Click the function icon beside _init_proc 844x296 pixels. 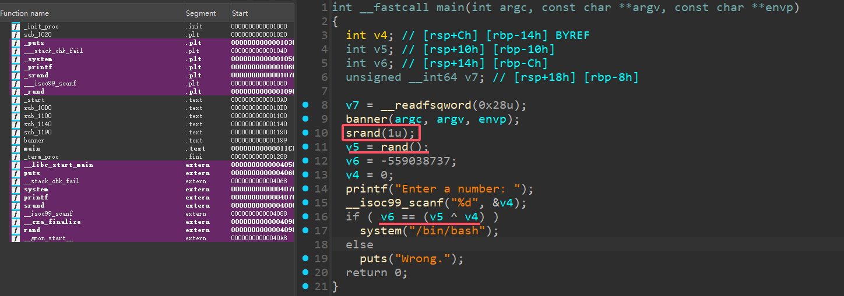[x=16, y=27]
